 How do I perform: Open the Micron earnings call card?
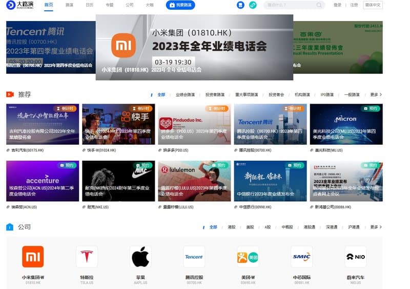tap(346, 124)
